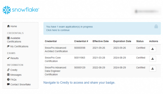Open the blurred user account menu
This screenshot has height=94, width=163.
[x=147, y=11]
